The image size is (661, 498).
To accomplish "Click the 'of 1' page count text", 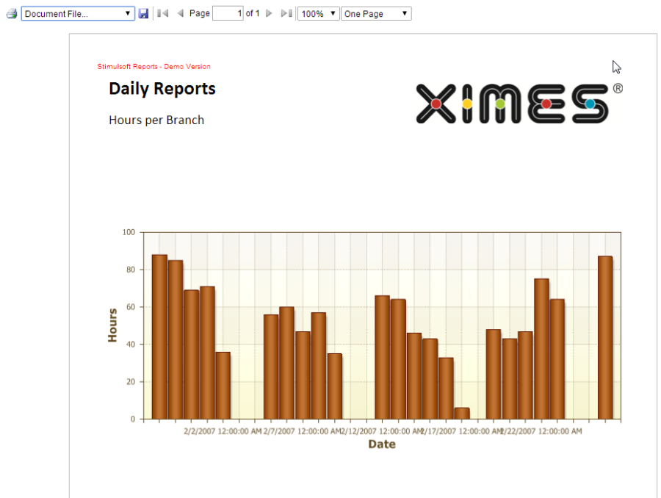I will tap(253, 13).
